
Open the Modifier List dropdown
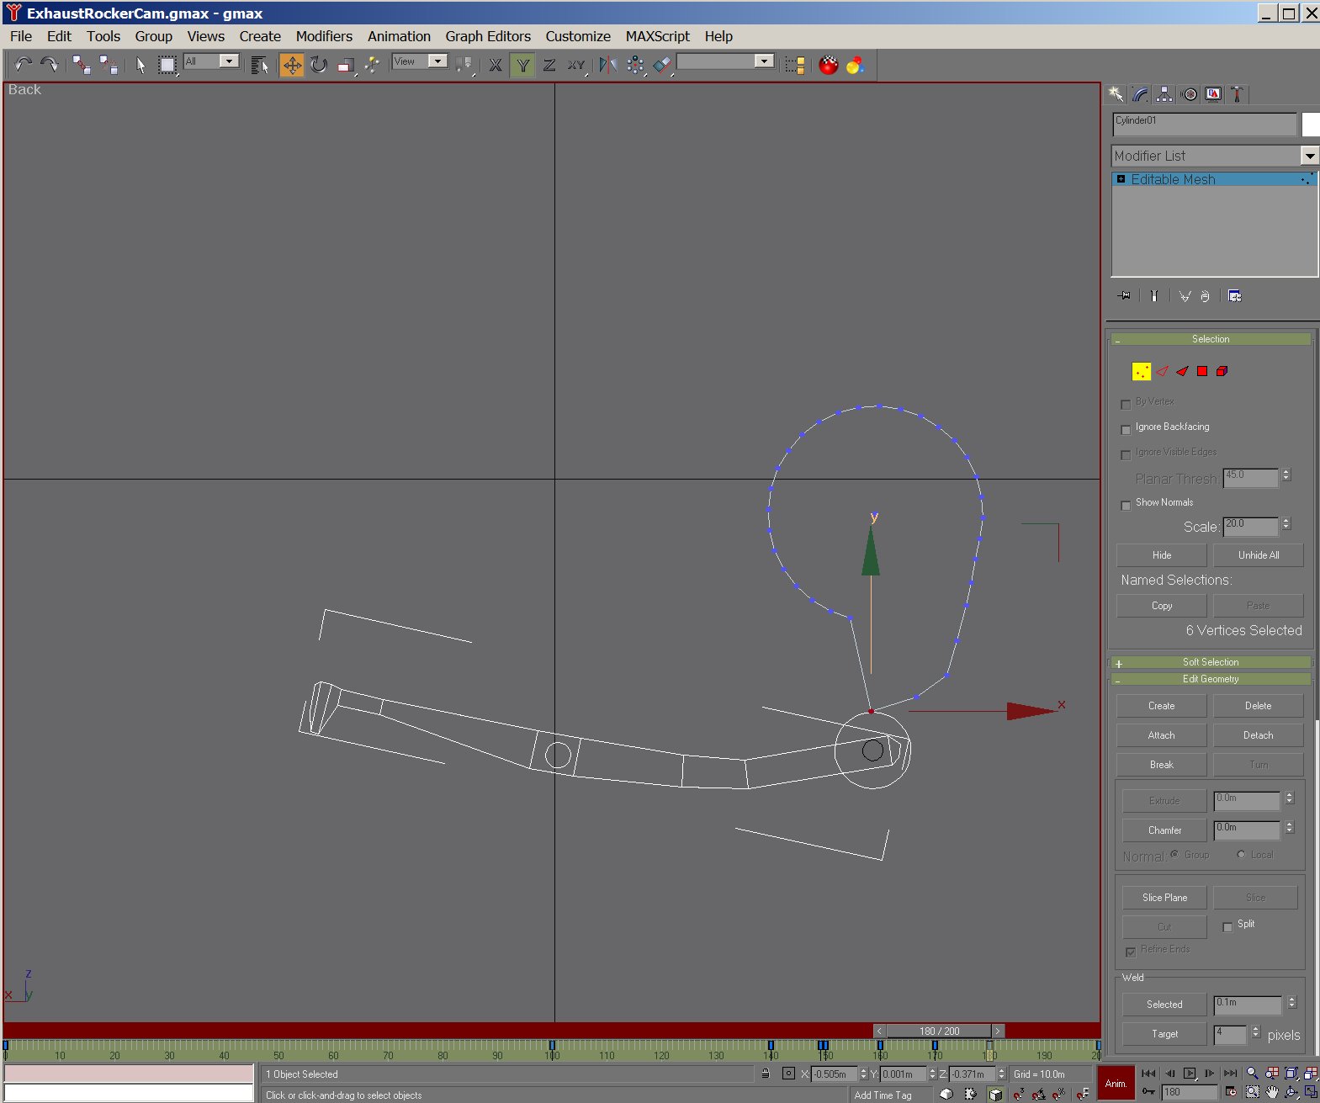pyautogui.click(x=1309, y=156)
